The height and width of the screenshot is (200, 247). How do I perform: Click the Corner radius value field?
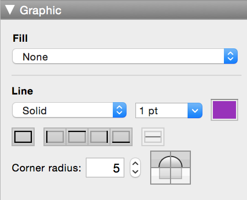coord(105,168)
